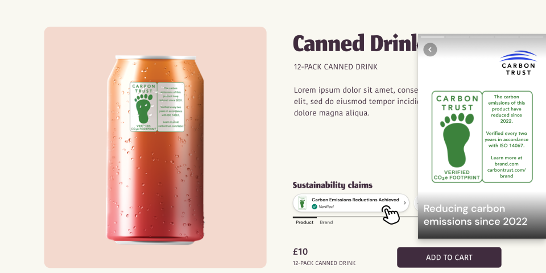The image size is (546, 273).
Task: Click the ADD TO CART button
Action: 449,257
